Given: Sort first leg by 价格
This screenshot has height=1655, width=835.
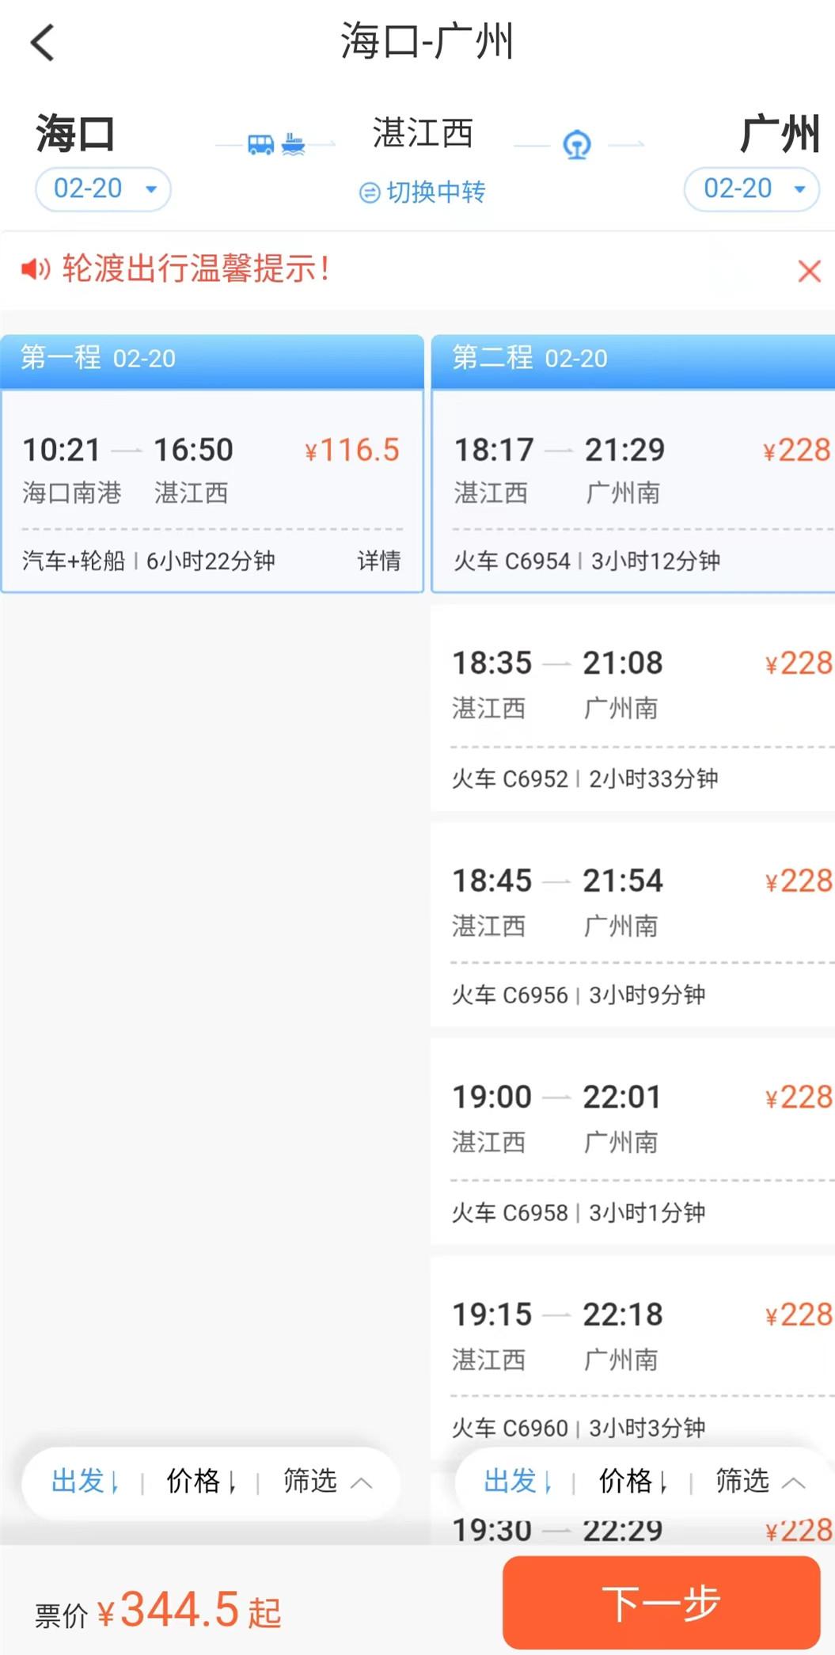Looking at the screenshot, I should 201,1481.
